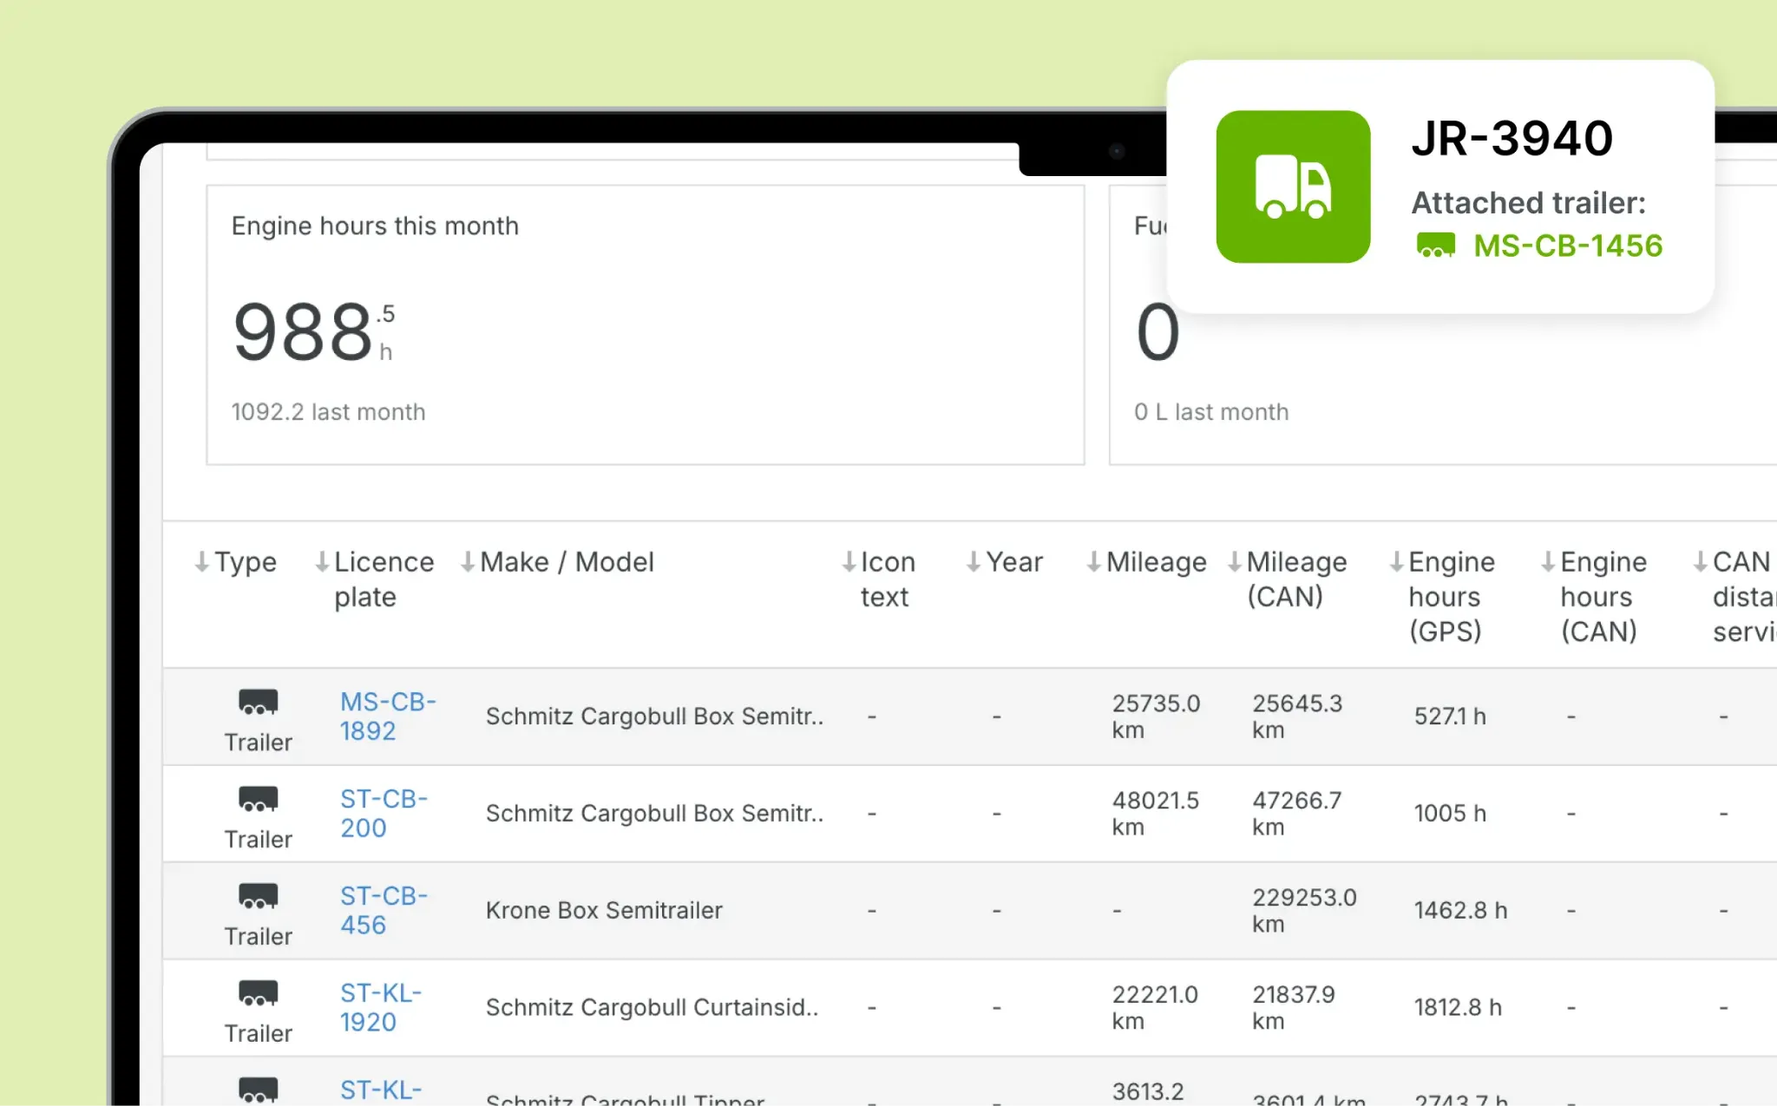Open the ST-CB-456 licence plate link
Image resolution: width=1777 pixels, height=1106 pixels.
coord(383,910)
